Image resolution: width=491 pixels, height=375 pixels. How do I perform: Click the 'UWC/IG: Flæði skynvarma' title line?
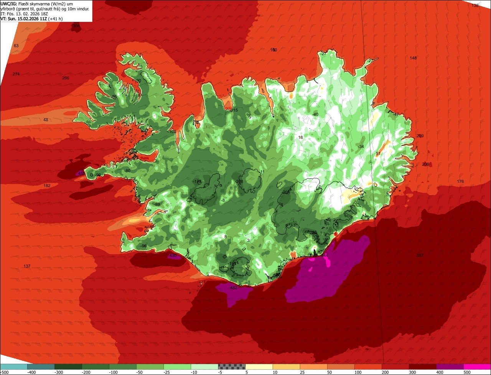pyautogui.click(x=37, y=3)
